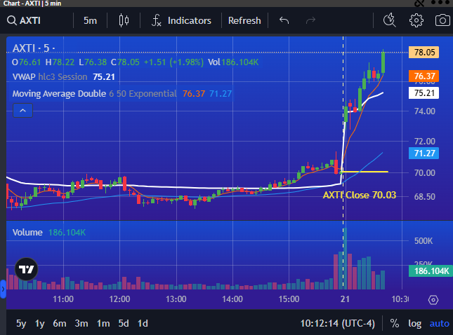Toggle log scale mode
The image size is (453, 335).
click(x=414, y=324)
